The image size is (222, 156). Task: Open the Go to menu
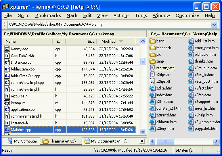[23, 15]
